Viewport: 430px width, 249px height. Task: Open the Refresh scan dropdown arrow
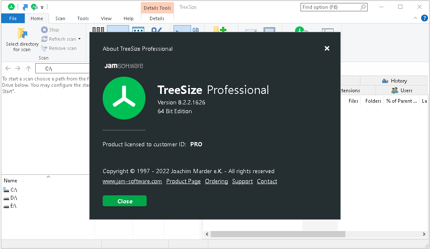80,39
